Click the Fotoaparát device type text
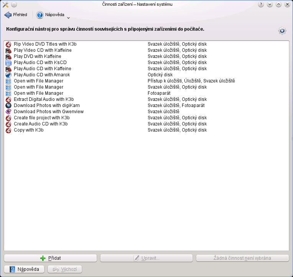 point(159,93)
